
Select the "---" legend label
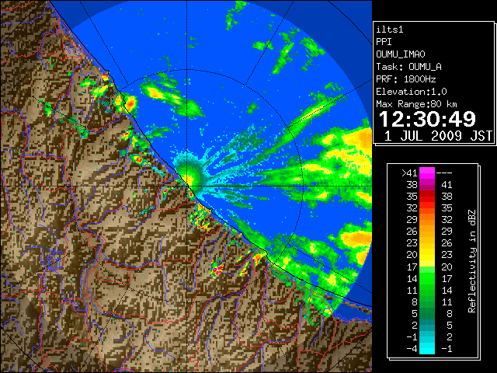[444, 173]
